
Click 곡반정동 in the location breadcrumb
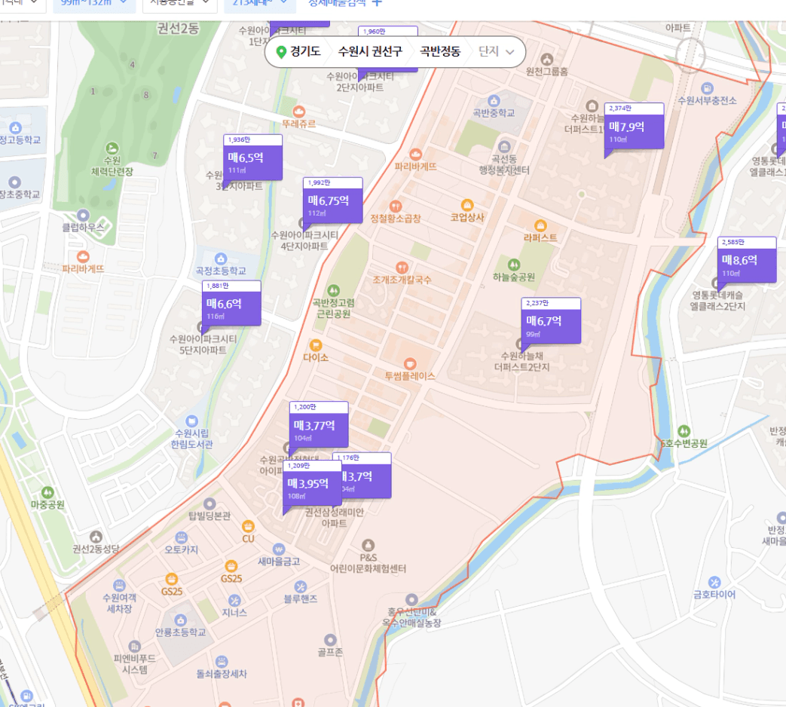pos(440,52)
